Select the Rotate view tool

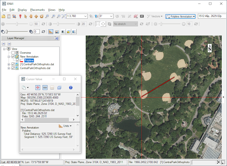point(42,16)
